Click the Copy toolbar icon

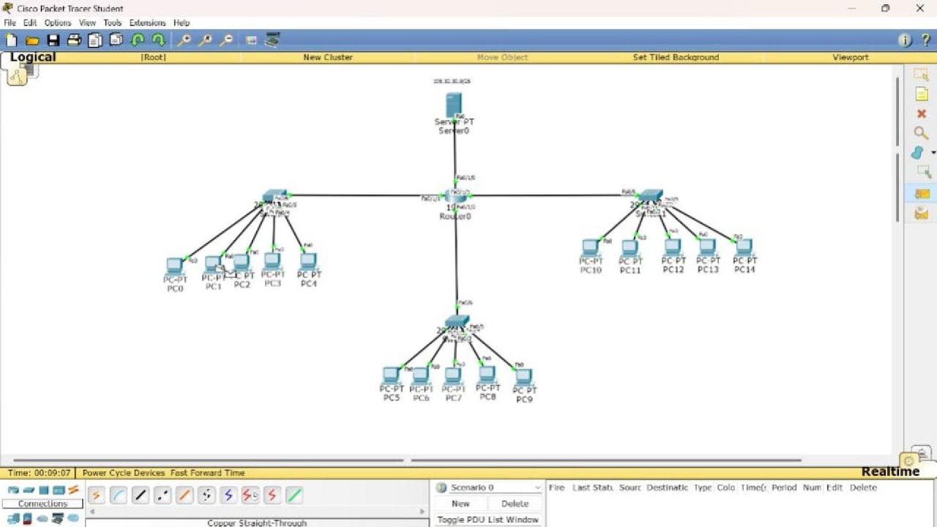click(x=95, y=40)
